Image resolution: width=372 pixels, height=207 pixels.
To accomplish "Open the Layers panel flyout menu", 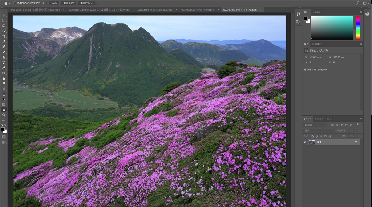I will pos(361,119).
